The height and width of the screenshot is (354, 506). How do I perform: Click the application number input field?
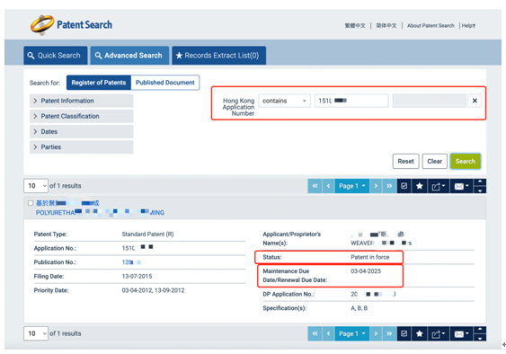point(351,101)
